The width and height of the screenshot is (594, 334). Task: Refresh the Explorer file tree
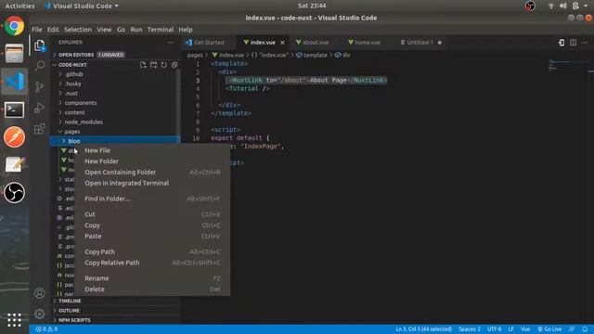click(163, 65)
